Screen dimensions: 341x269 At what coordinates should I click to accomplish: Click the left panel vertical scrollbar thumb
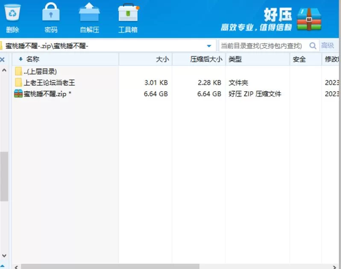pyautogui.click(x=4, y=176)
